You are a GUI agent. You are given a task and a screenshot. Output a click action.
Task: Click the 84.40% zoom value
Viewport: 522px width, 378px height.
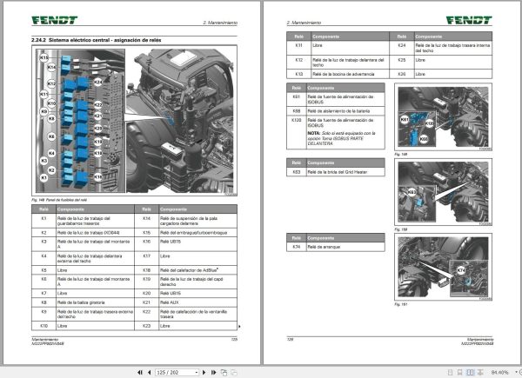pos(499,372)
